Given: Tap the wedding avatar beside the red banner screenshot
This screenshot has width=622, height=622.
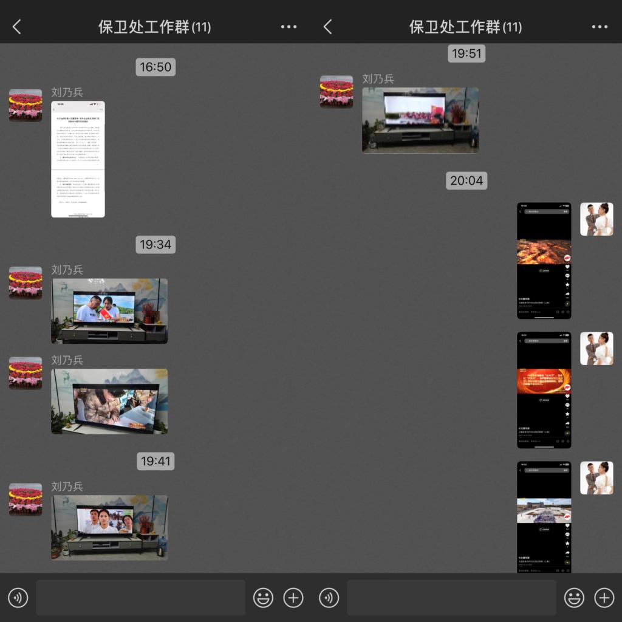Looking at the screenshot, I should tap(596, 348).
